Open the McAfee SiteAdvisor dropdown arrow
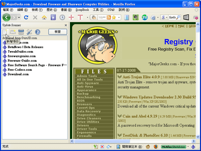 [188, 147]
